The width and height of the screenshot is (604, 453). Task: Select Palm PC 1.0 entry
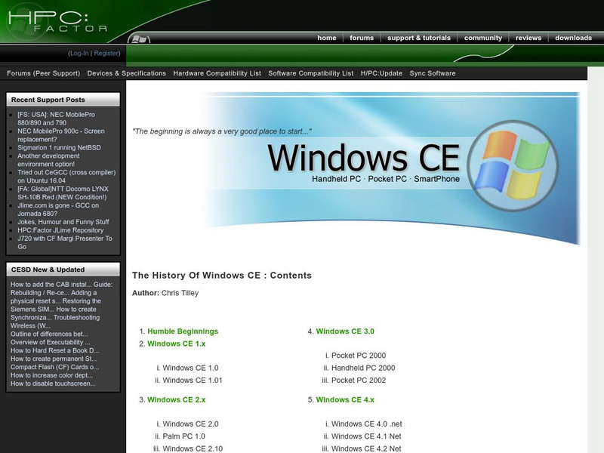183,436
